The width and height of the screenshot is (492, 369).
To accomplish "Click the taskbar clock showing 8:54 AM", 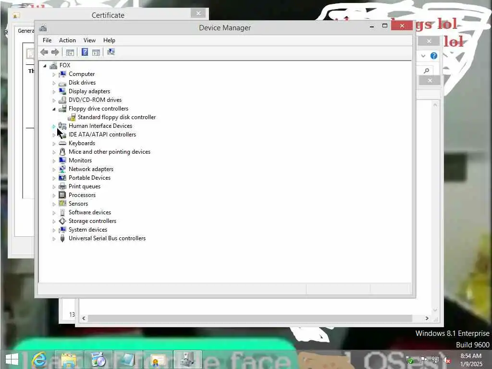I will click(x=471, y=360).
